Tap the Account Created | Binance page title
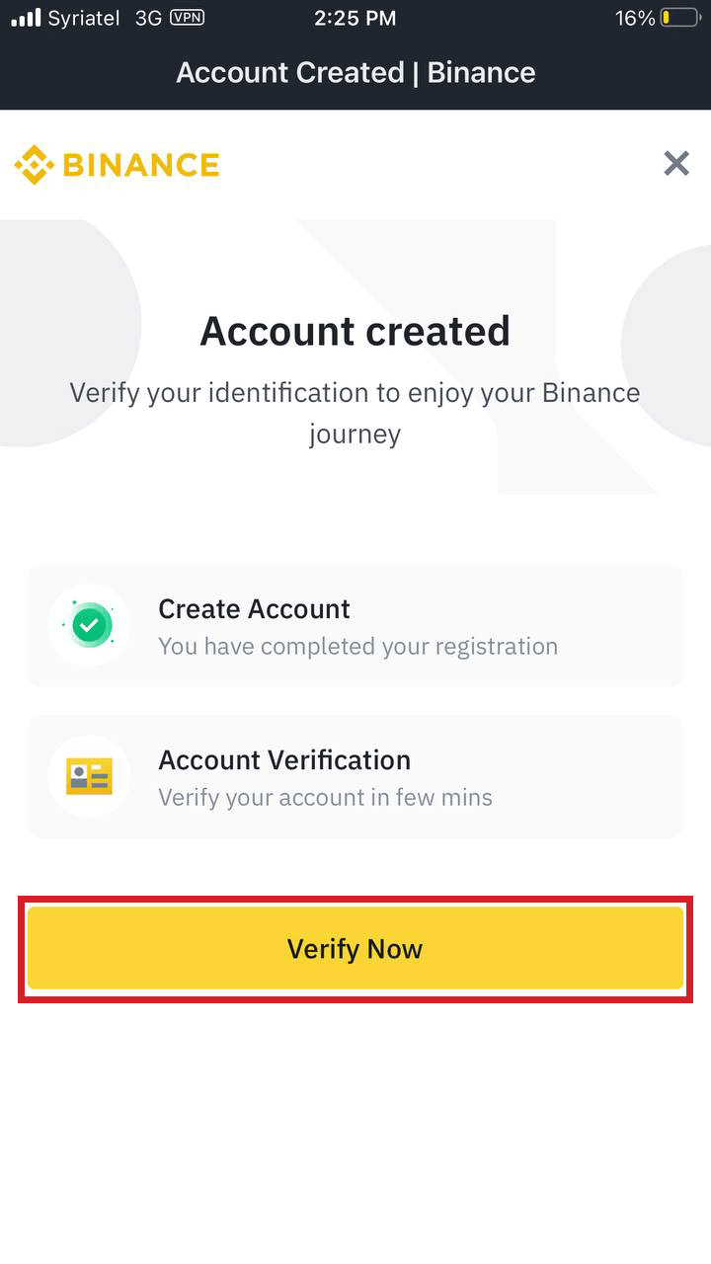Viewport: 711px width, 1264px height. pos(355,73)
